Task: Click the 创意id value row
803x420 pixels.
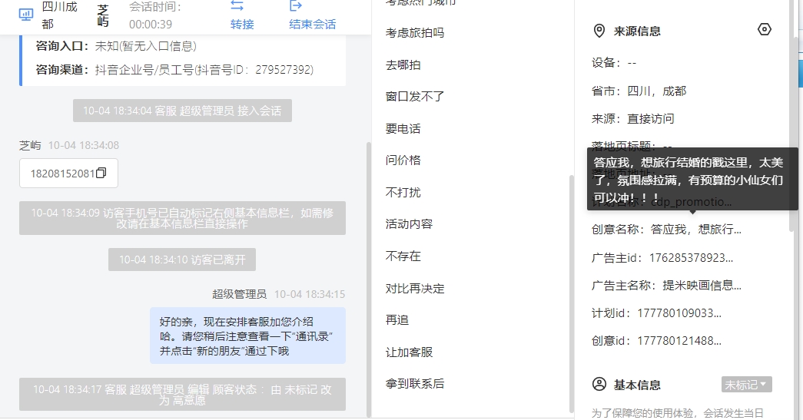Action: [656, 341]
